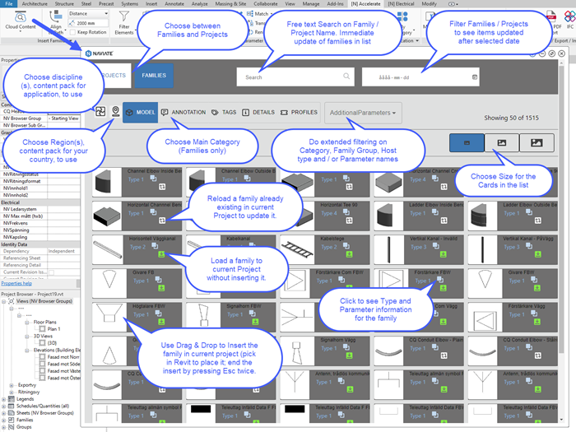Click the Naviate window vertical scrollbar

[x=561, y=209]
